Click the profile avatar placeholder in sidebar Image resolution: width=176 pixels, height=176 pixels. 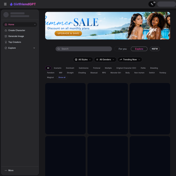click(x=6, y=15)
